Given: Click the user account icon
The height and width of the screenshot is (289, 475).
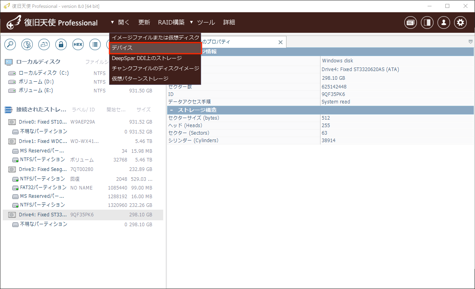Looking at the screenshot, I should (444, 23).
